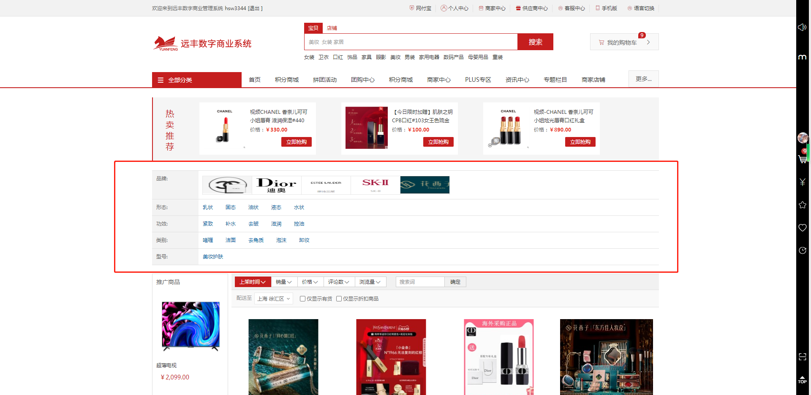Open browsing history clock icon
Image resolution: width=811 pixels, height=395 pixels.
pos(803,250)
